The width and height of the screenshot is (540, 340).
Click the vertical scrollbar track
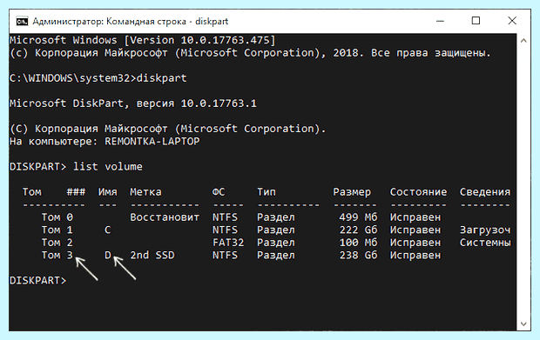[x=523, y=183]
